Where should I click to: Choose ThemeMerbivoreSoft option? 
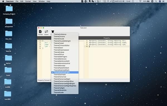click(x=65, y=61)
